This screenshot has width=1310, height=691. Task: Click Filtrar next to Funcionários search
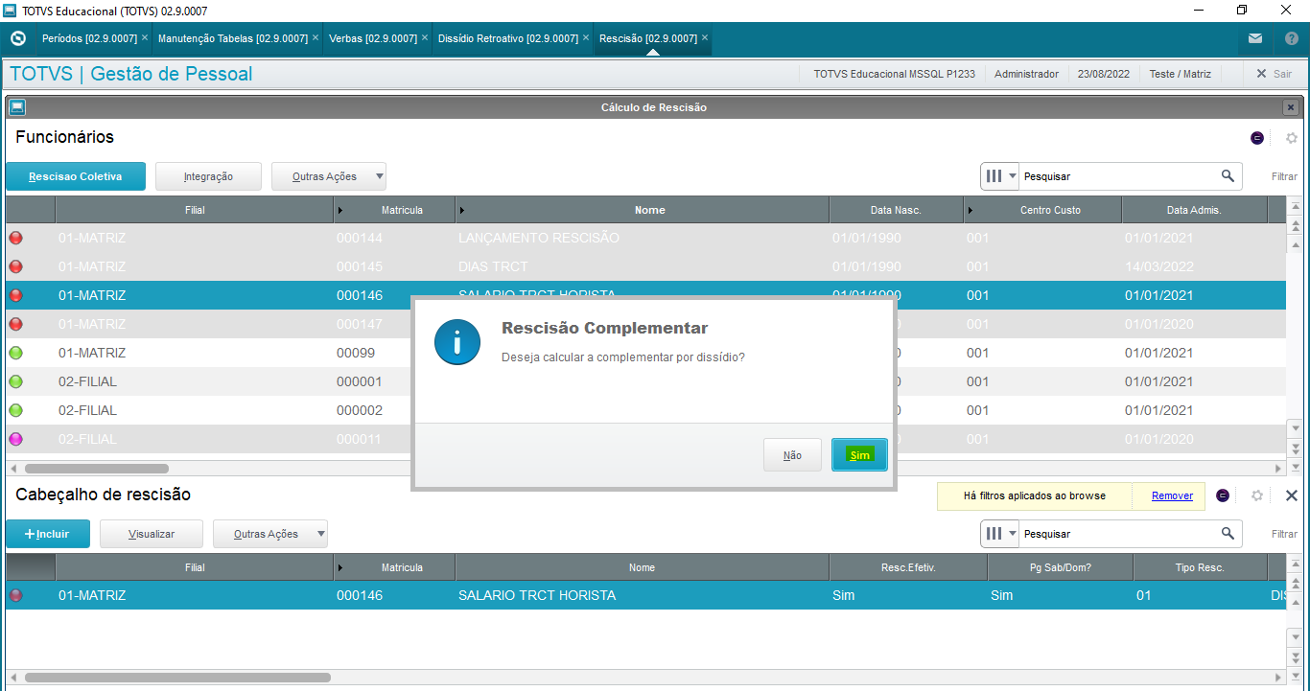click(1284, 176)
